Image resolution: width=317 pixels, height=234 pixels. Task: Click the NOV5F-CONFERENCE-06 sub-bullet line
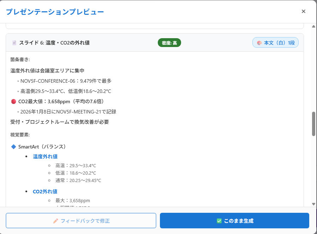(x=66, y=81)
